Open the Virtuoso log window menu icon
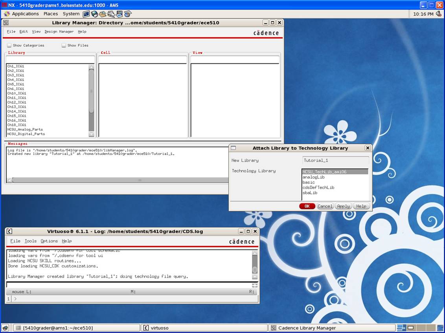 click(9, 231)
